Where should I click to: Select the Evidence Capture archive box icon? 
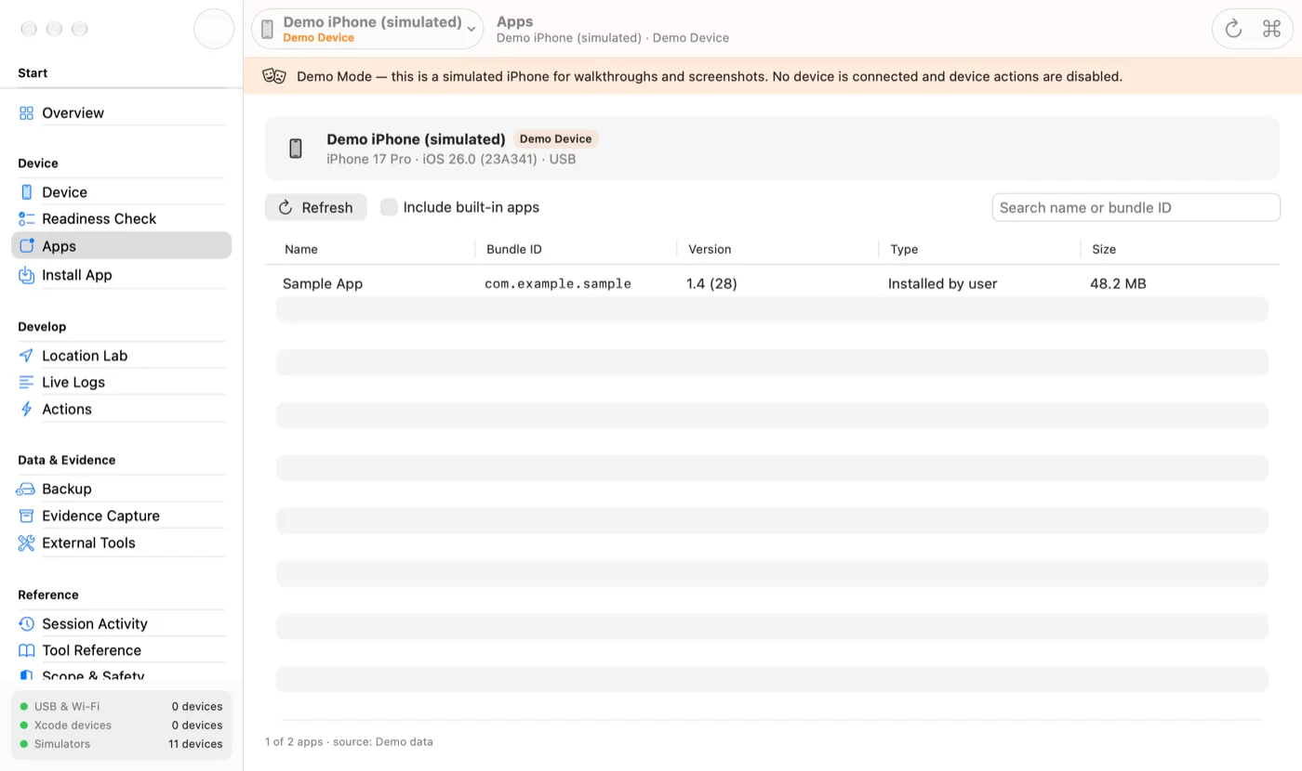click(26, 516)
